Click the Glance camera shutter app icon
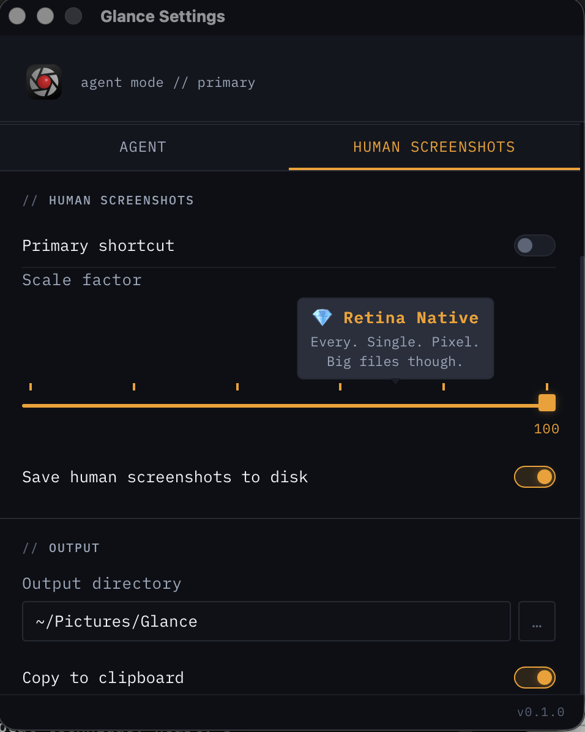585x732 pixels. pyautogui.click(x=44, y=82)
